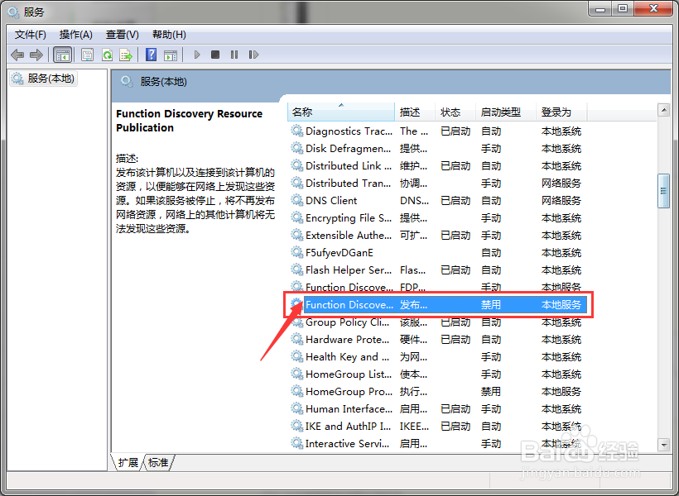Click the Forward arrow toolbar icon
The width and height of the screenshot is (679, 496).
[x=36, y=55]
